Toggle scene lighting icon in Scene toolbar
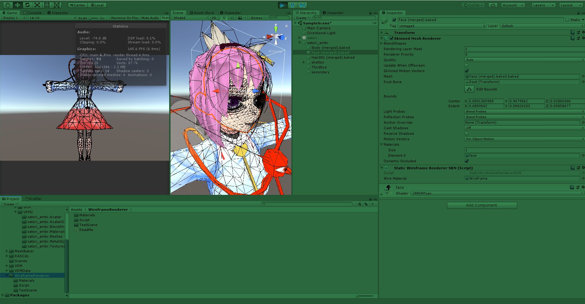The width and height of the screenshot is (585, 304). click(x=224, y=18)
